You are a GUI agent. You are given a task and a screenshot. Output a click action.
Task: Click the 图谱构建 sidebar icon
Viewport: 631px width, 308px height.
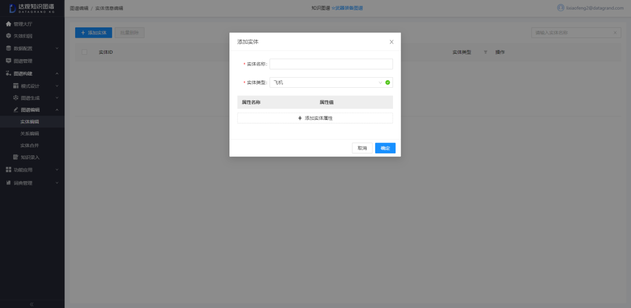[x=8, y=73]
